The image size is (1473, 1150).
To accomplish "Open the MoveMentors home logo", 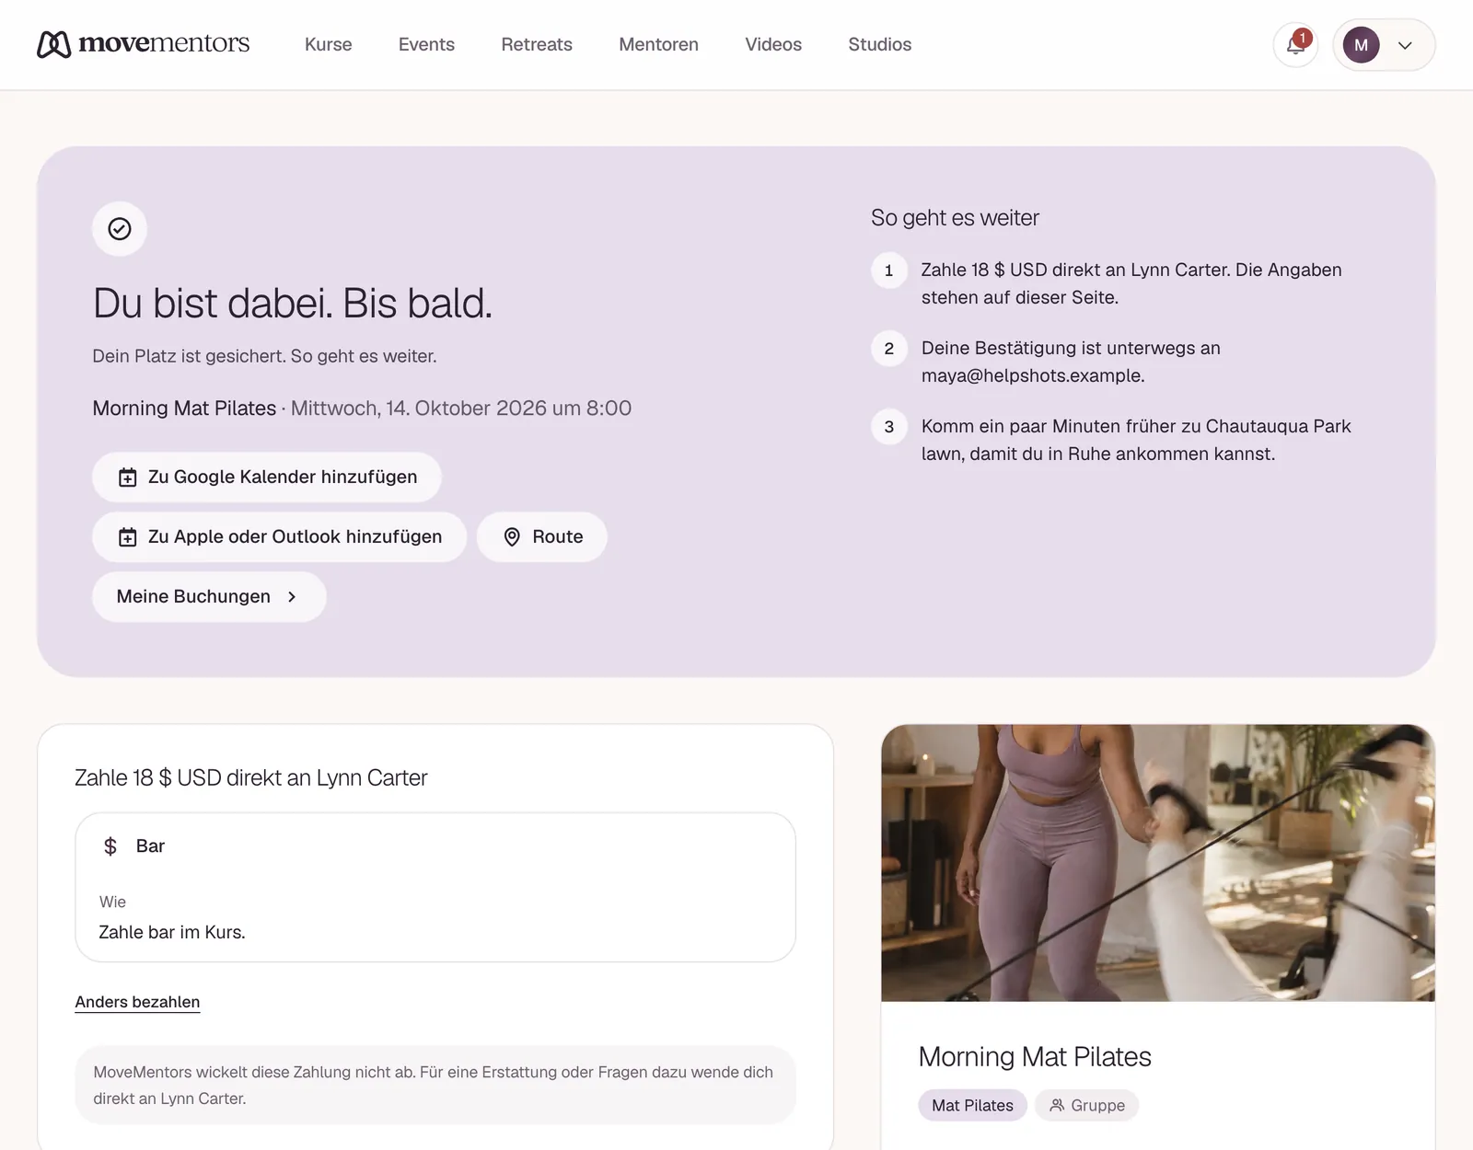I will point(143,44).
